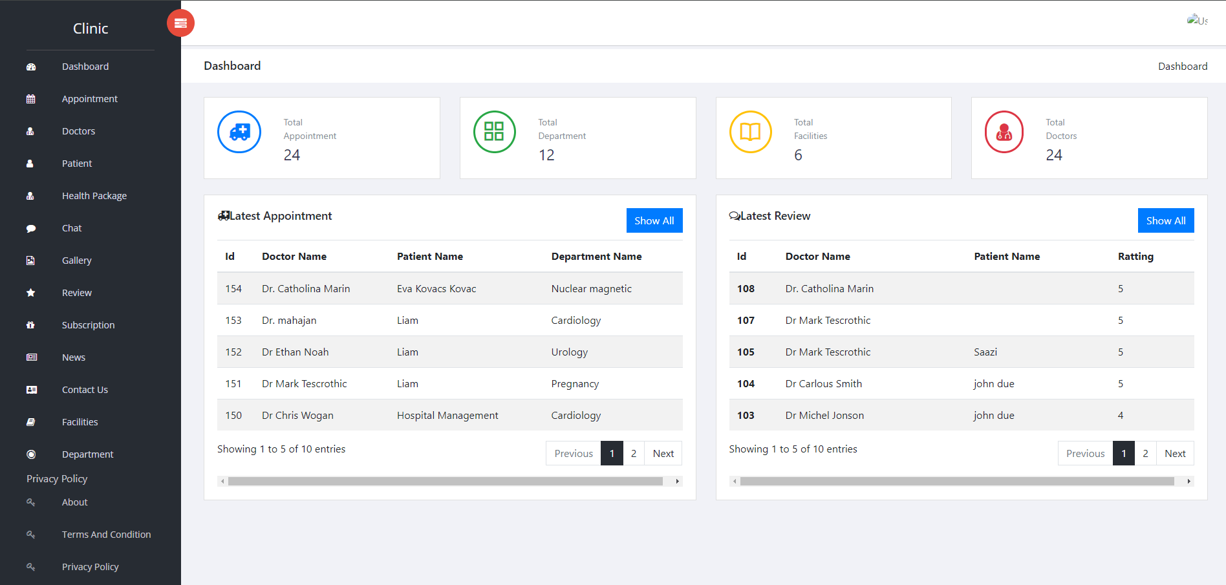Click the Total Facilities book icon

click(750, 132)
